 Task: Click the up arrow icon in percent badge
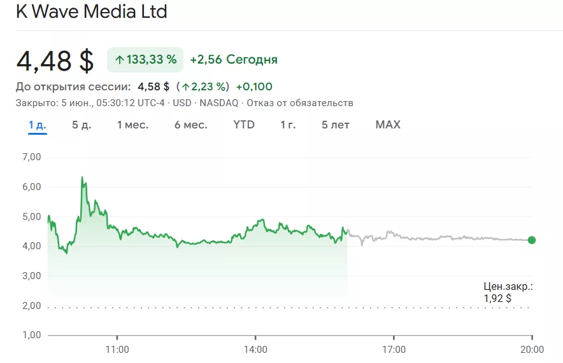point(119,60)
